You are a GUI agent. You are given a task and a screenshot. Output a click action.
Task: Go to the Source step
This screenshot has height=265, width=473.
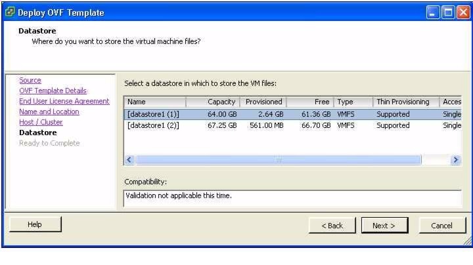click(x=30, y=80)
